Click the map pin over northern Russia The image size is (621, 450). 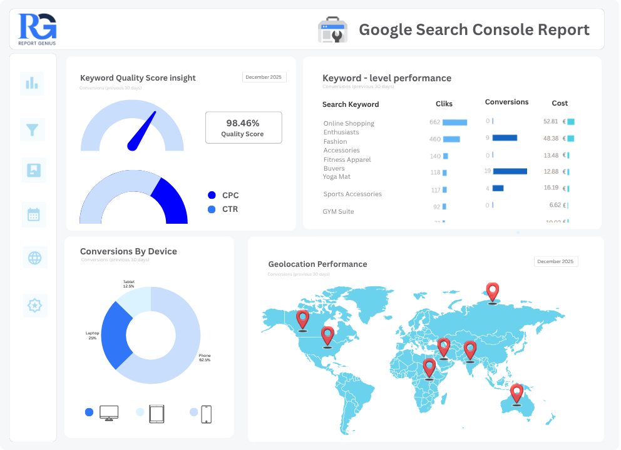click(x=492, y=293)
